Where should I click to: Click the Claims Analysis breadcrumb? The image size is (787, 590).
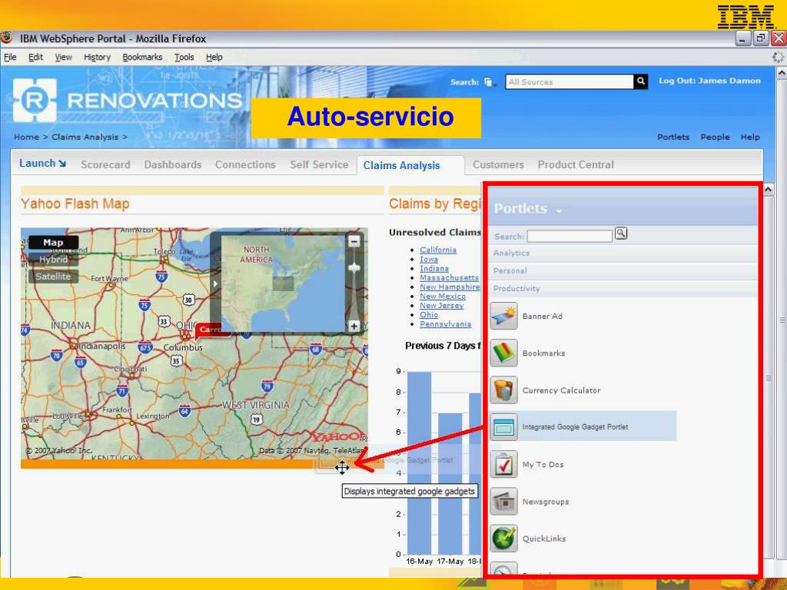click(85, 137)
